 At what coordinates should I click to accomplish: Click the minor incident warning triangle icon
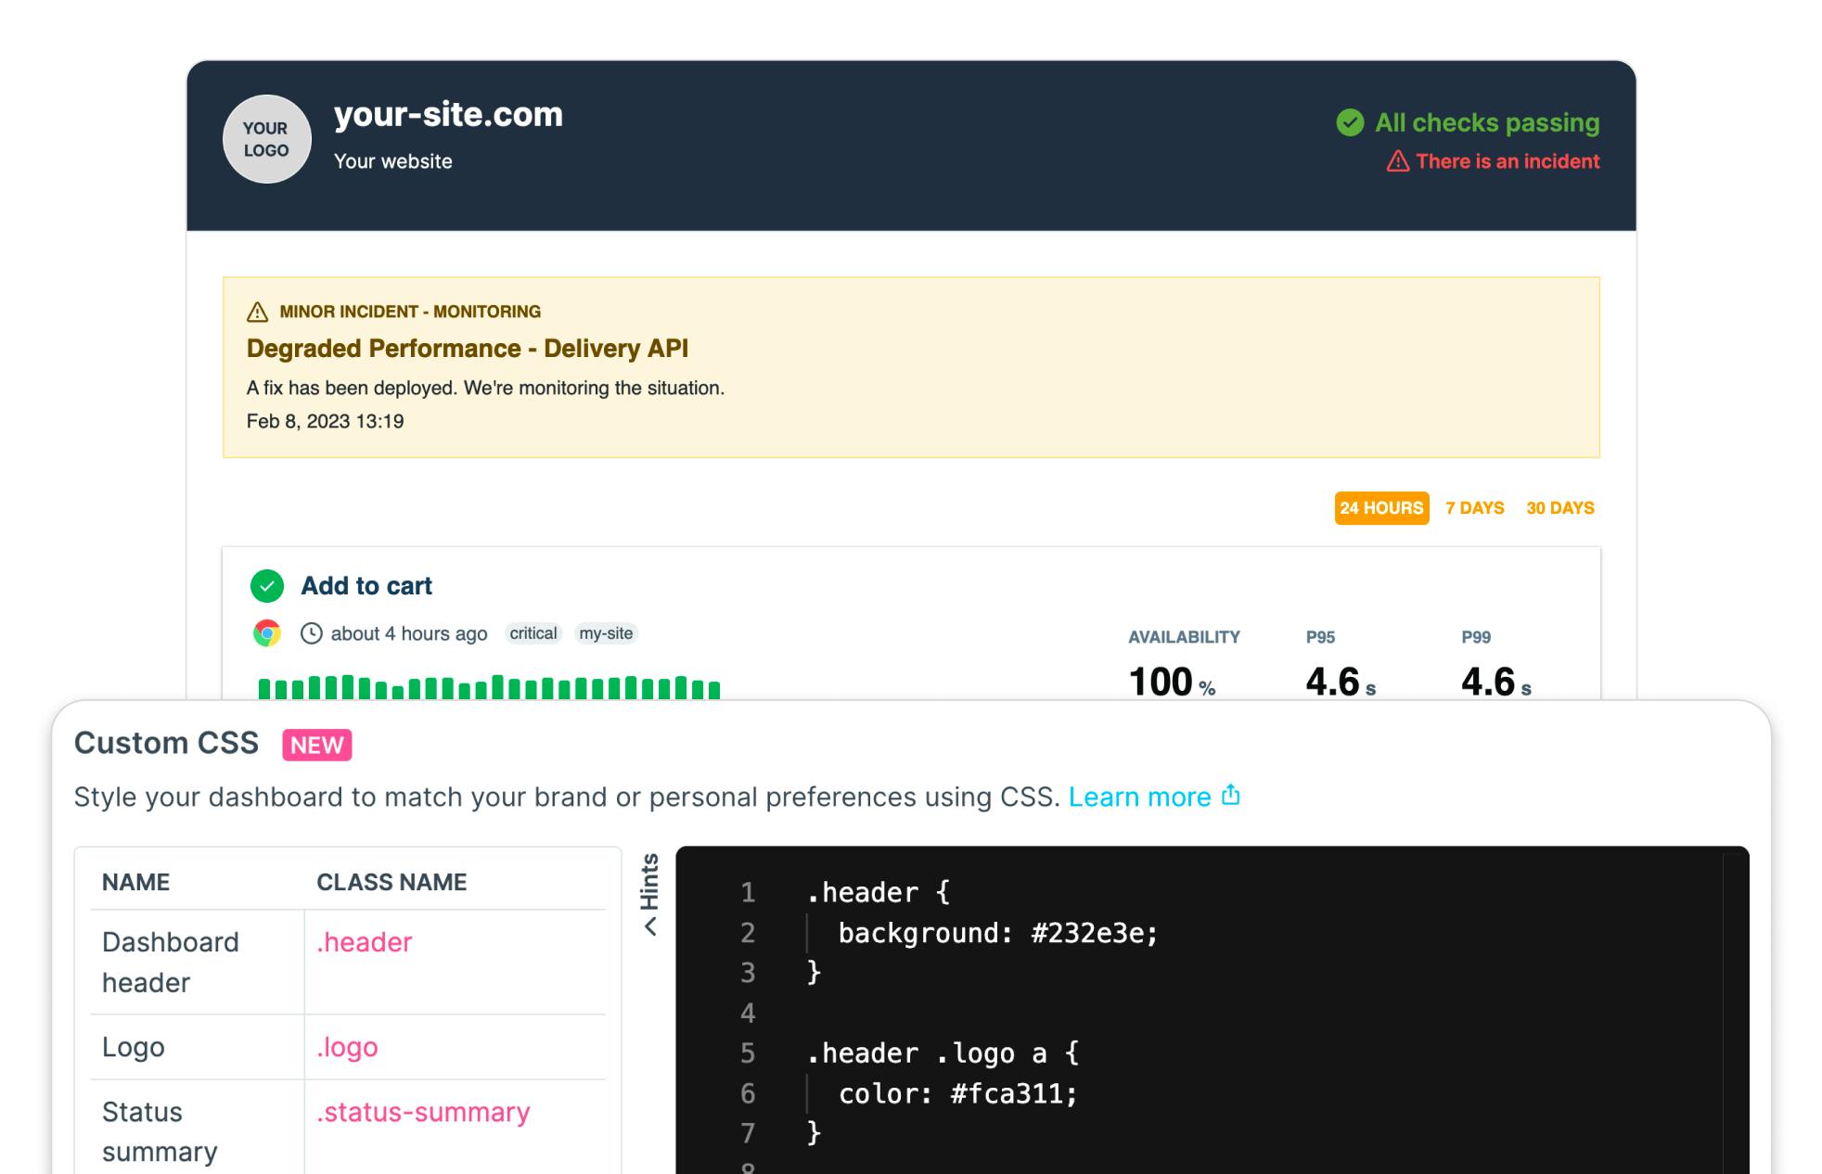[x=257, y=312]
